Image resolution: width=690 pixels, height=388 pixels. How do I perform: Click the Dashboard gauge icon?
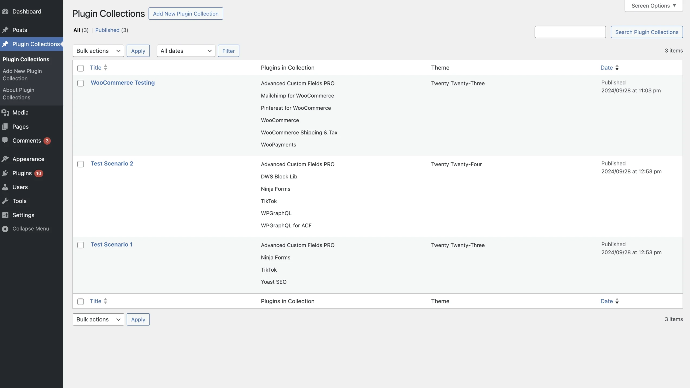[5, 12]
